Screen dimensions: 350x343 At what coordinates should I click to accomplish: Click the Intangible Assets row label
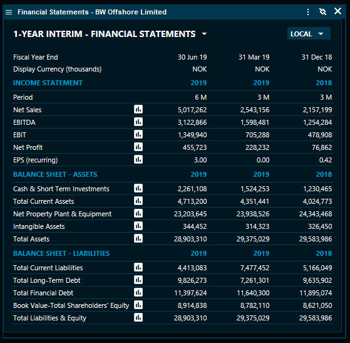(x=39, y=226)
